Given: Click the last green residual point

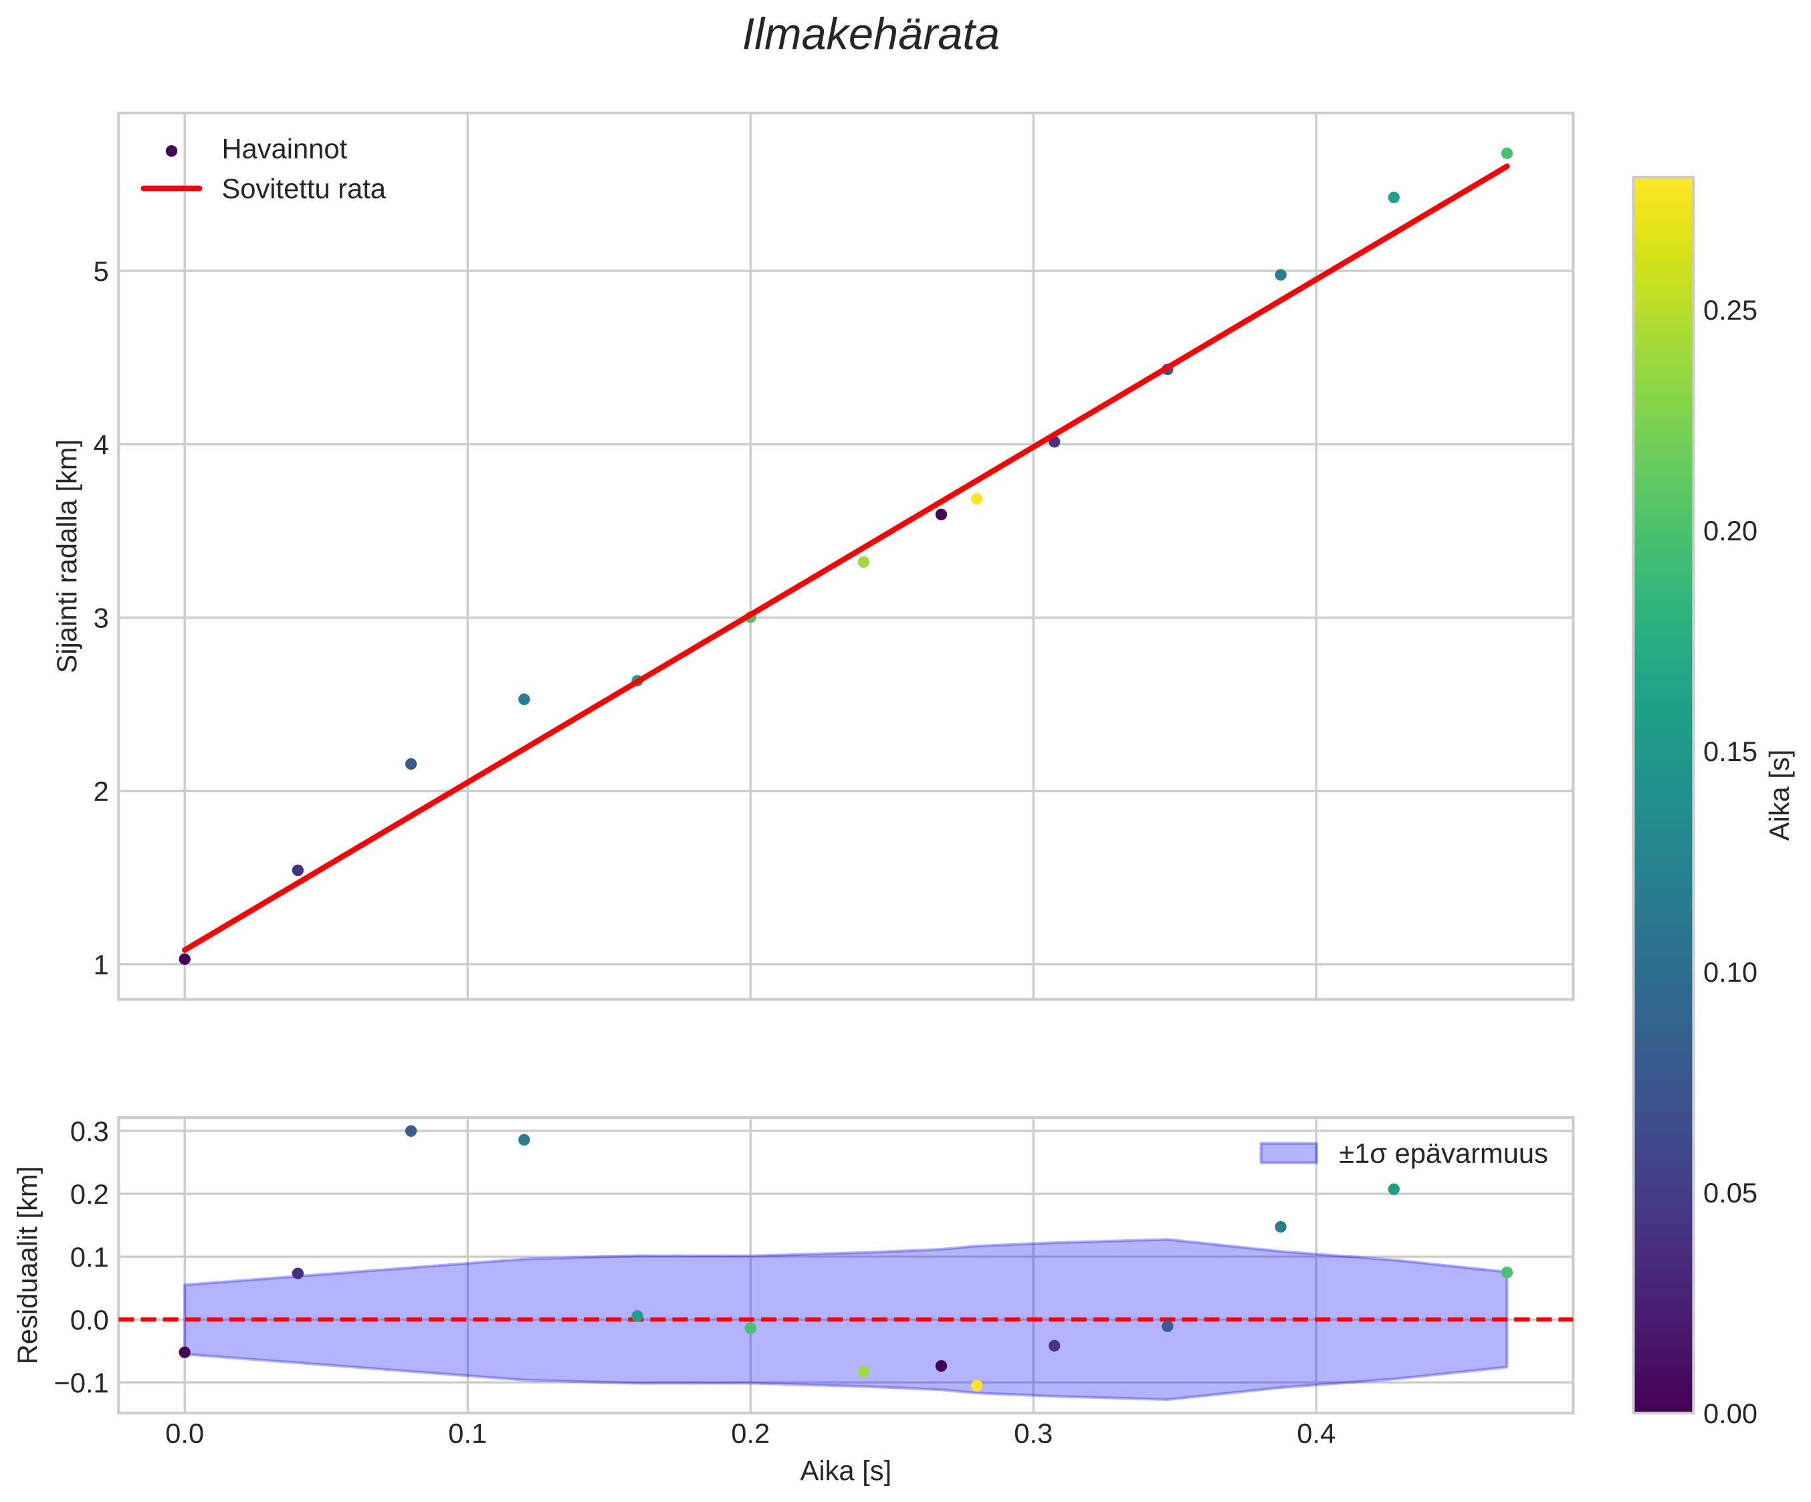Looking at the screenshot, I should pos(1507,1273).
